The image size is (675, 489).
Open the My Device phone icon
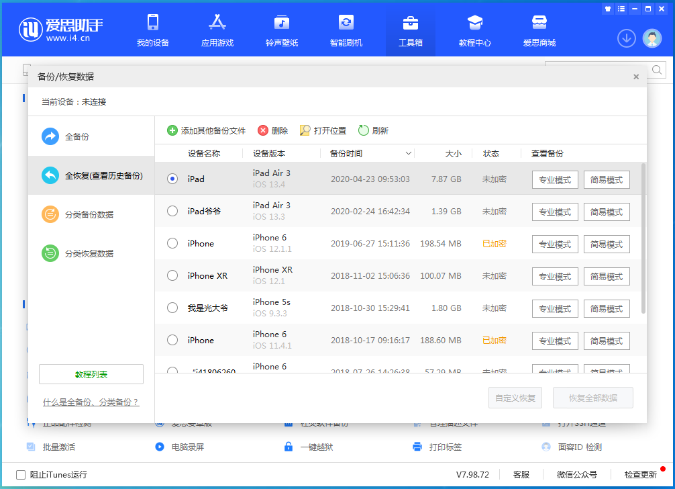click(x=153, y=23)
